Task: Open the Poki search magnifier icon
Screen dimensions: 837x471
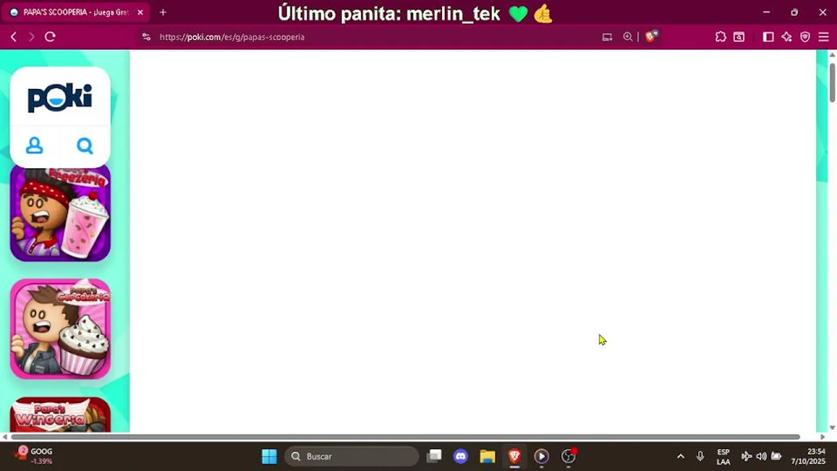Action: (85, 146)
